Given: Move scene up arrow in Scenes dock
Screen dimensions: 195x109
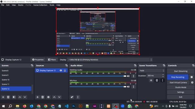Looking at the screenshot, I should click(20, 97).
